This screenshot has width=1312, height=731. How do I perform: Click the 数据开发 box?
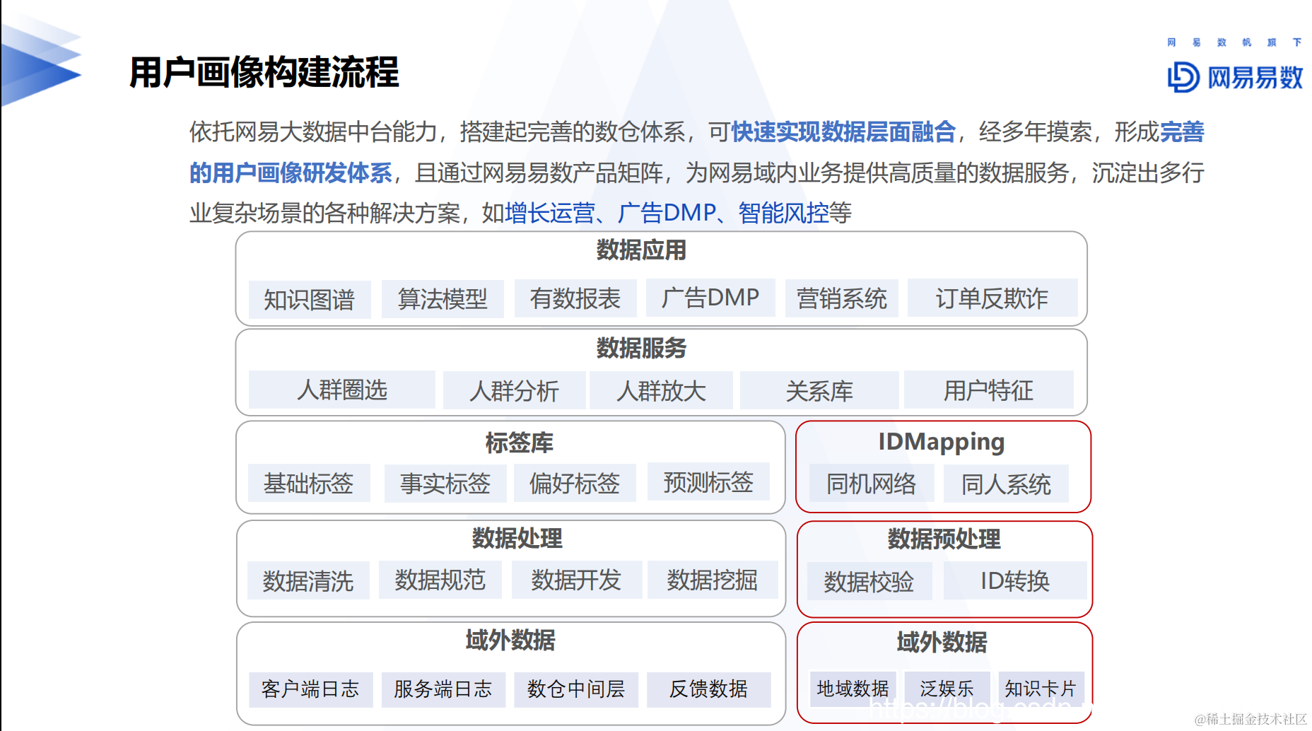pos(577,580)
